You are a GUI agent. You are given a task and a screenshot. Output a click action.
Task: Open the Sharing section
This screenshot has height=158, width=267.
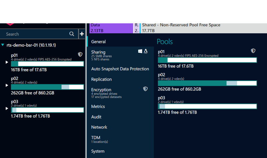[120, 55]
